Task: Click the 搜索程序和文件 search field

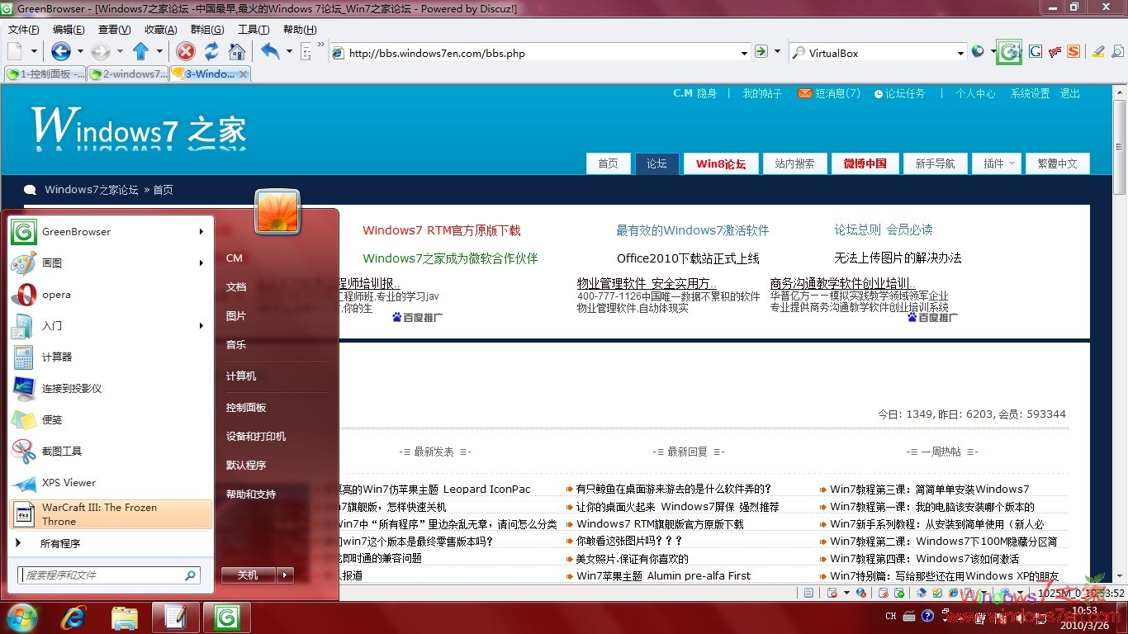Action: pyautogui.click(x=109, y=575)
